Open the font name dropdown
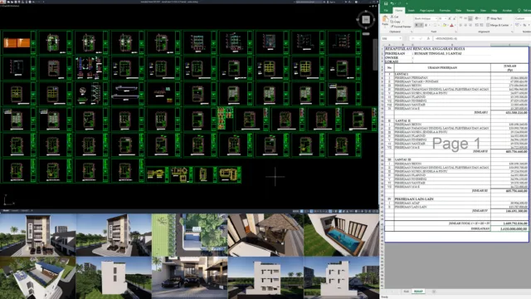This screenshot has width=531, height=299. [436, 18]
